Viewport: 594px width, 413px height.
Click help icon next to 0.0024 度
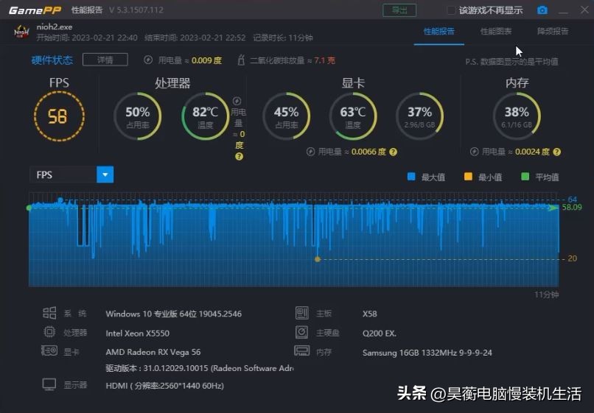pyautogui.click(x=556, y=152)
